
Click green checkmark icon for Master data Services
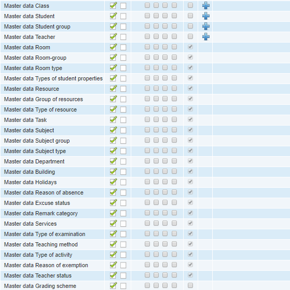click(113, 223)
